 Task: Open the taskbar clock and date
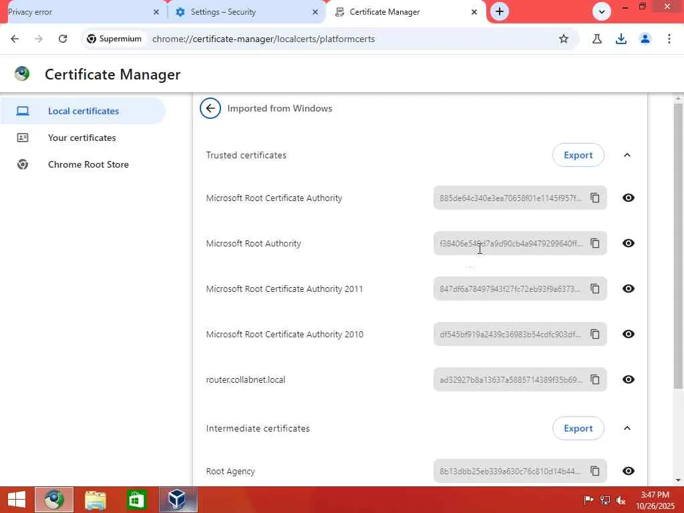pos(655,500)
